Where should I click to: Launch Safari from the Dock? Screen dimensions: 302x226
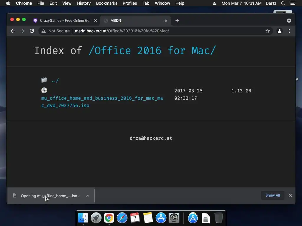[x=122, y=218]
